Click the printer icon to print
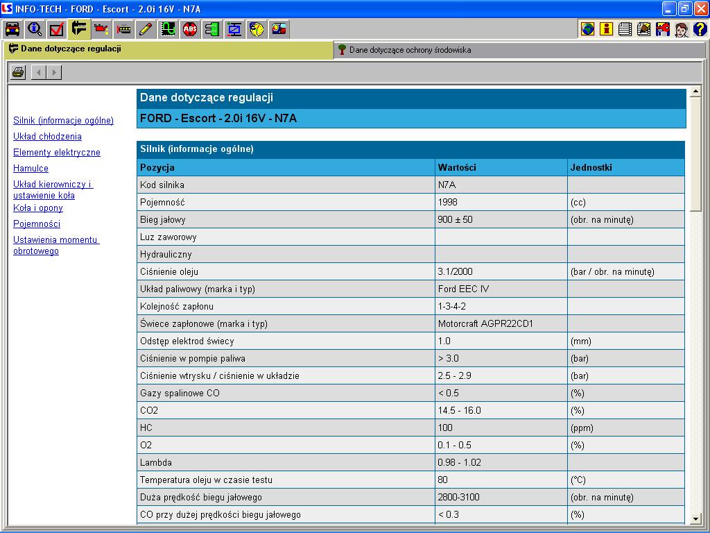Image resolution: width=710 pixels, height=533 pixels. 18,72
